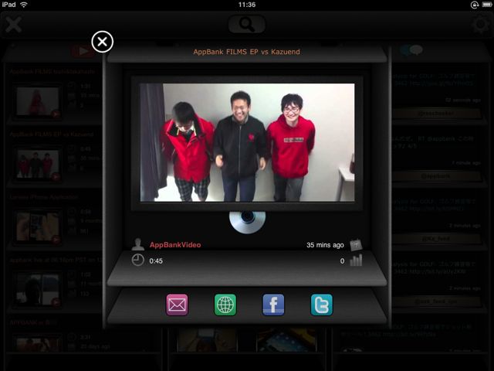This screenshot has width=494, height=371.
Task: Click the uploader person icon
Action: point(137,244)
